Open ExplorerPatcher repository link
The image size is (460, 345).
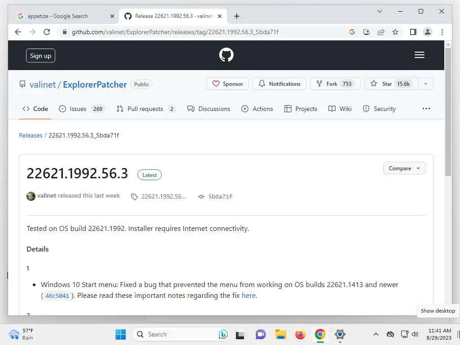[x=95, y=84]
